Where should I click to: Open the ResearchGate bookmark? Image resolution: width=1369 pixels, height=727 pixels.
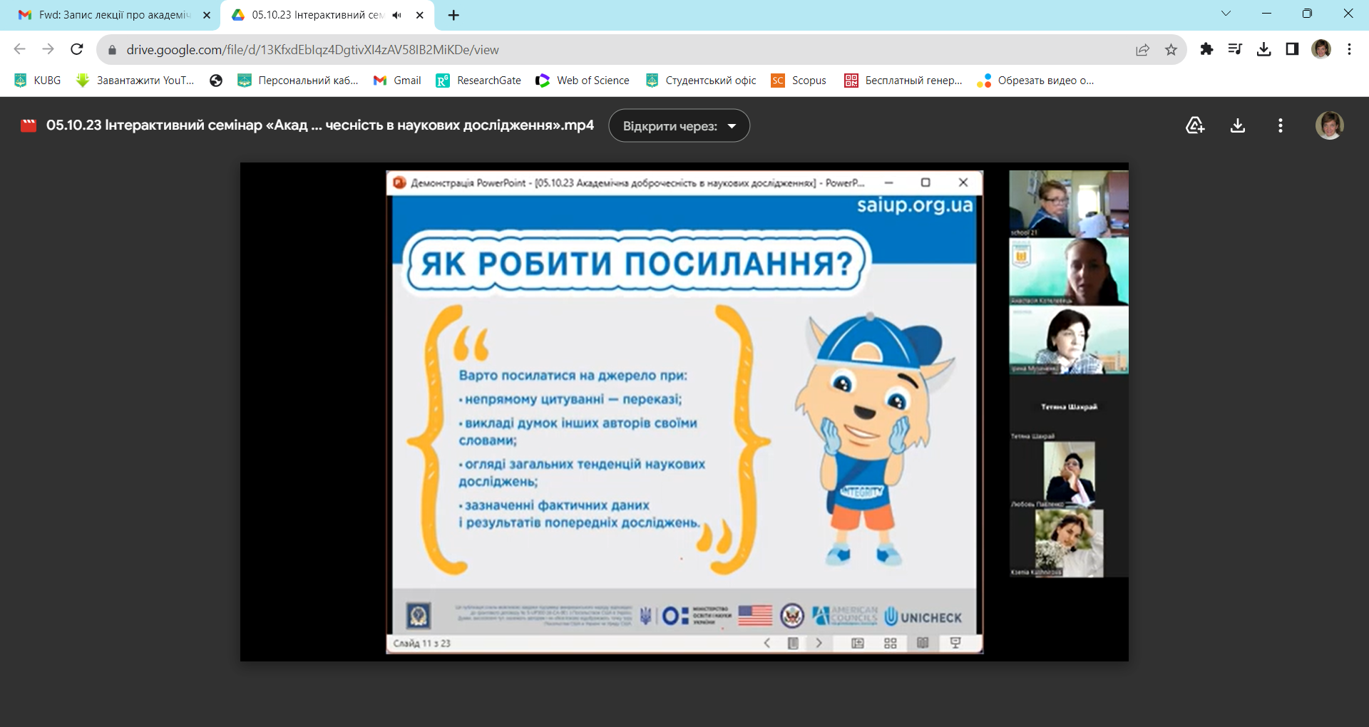tap(478, 81)
